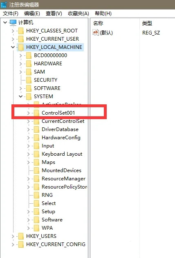Click the RNG key folder icon
The image size is (175, 258).
[36, 195]
